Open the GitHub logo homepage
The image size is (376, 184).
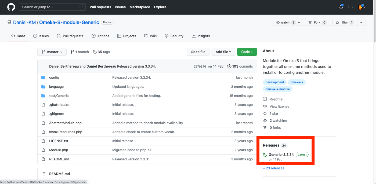tap(11, 7)
